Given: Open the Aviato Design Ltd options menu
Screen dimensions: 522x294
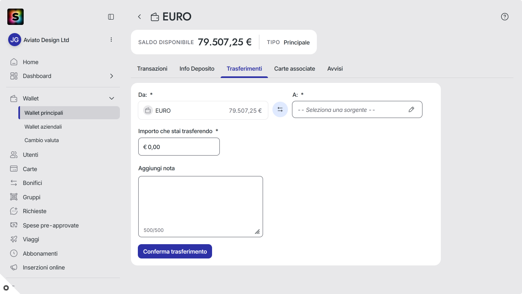Looking at the screenshot, I should tap(111, 40).
